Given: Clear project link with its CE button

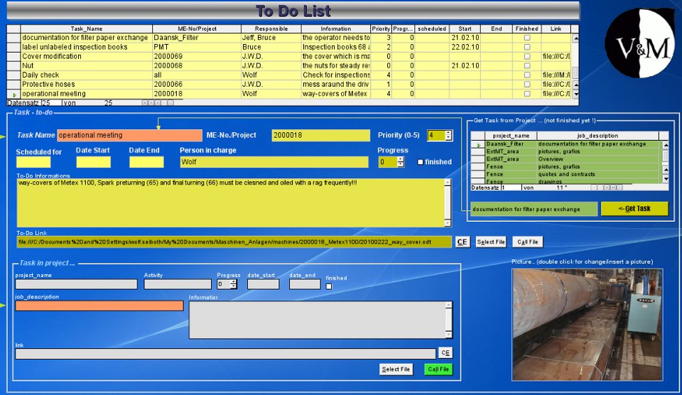Looking at the screenshot, I should point(445,353).
